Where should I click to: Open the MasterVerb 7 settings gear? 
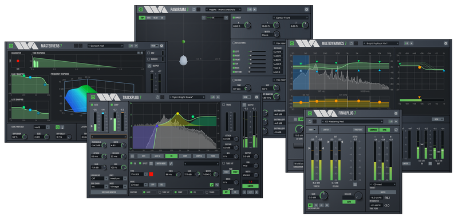coord(162,46)
